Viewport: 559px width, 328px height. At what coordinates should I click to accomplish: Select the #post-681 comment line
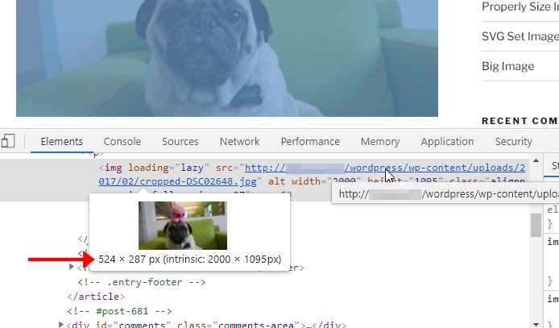click(x=119, y=311)
